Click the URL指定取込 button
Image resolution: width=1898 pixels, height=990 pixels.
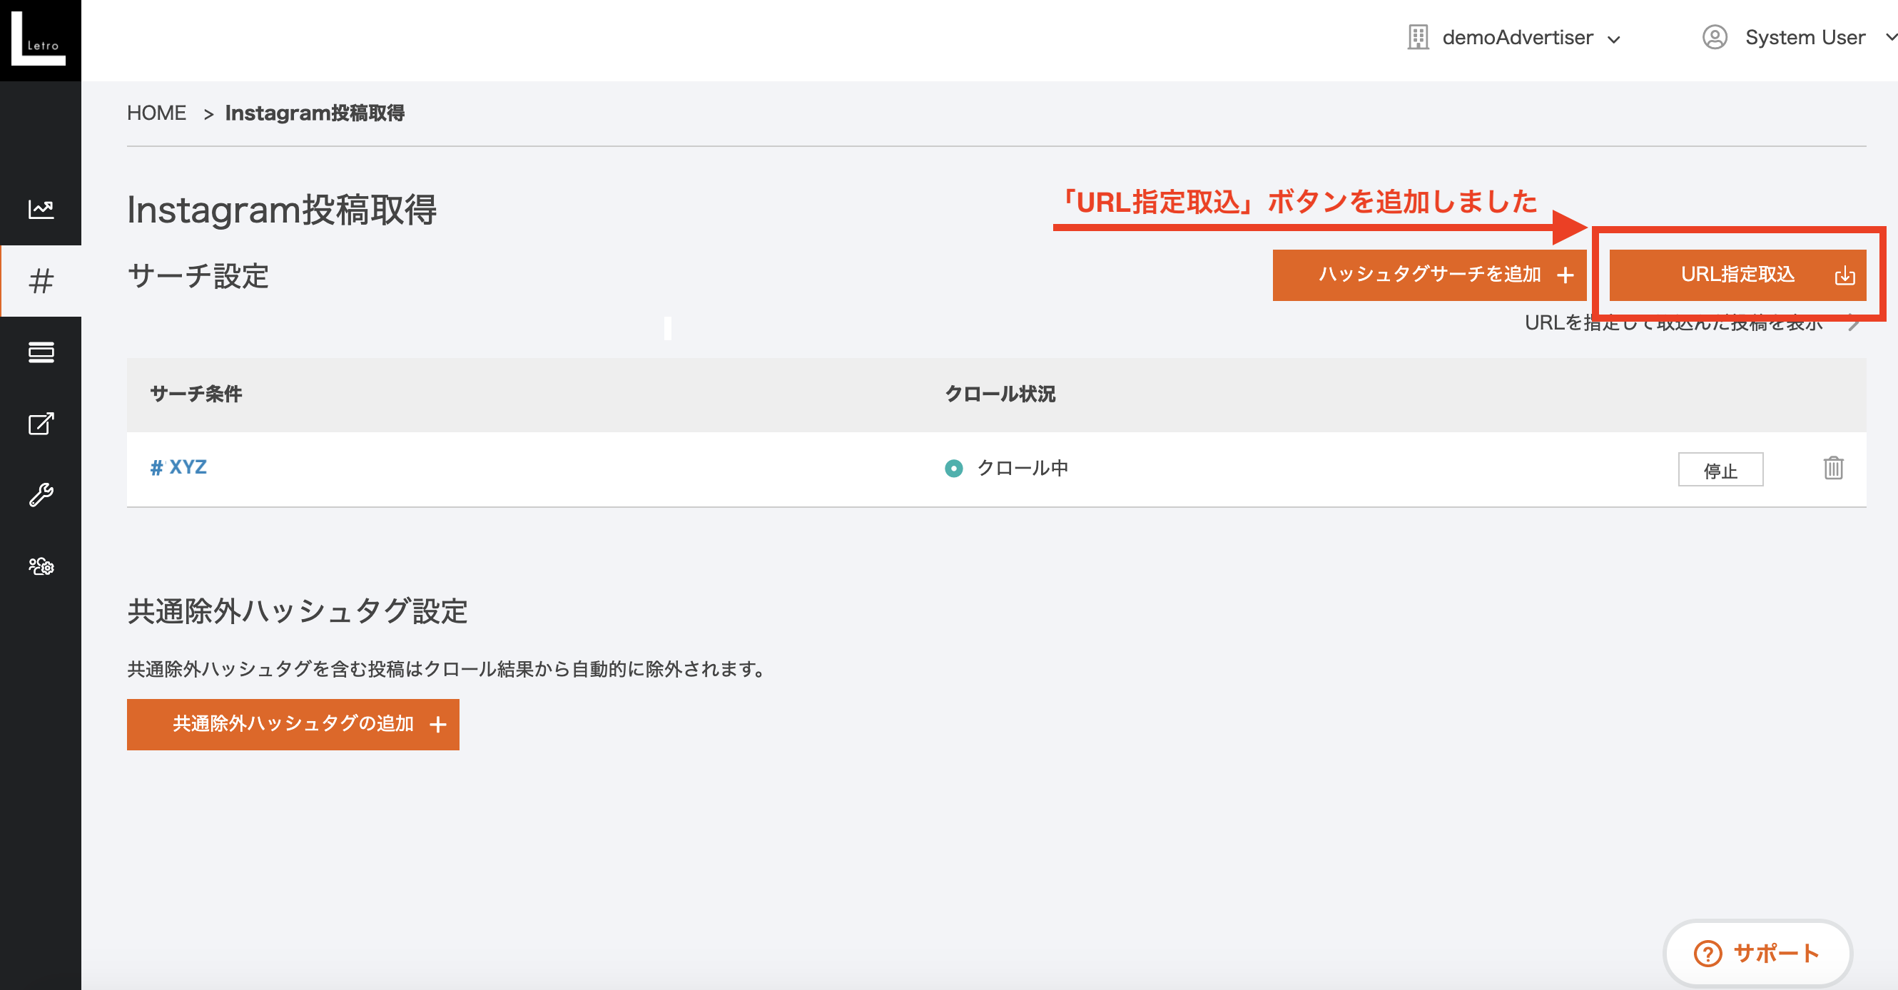(x=1737, y=275)
